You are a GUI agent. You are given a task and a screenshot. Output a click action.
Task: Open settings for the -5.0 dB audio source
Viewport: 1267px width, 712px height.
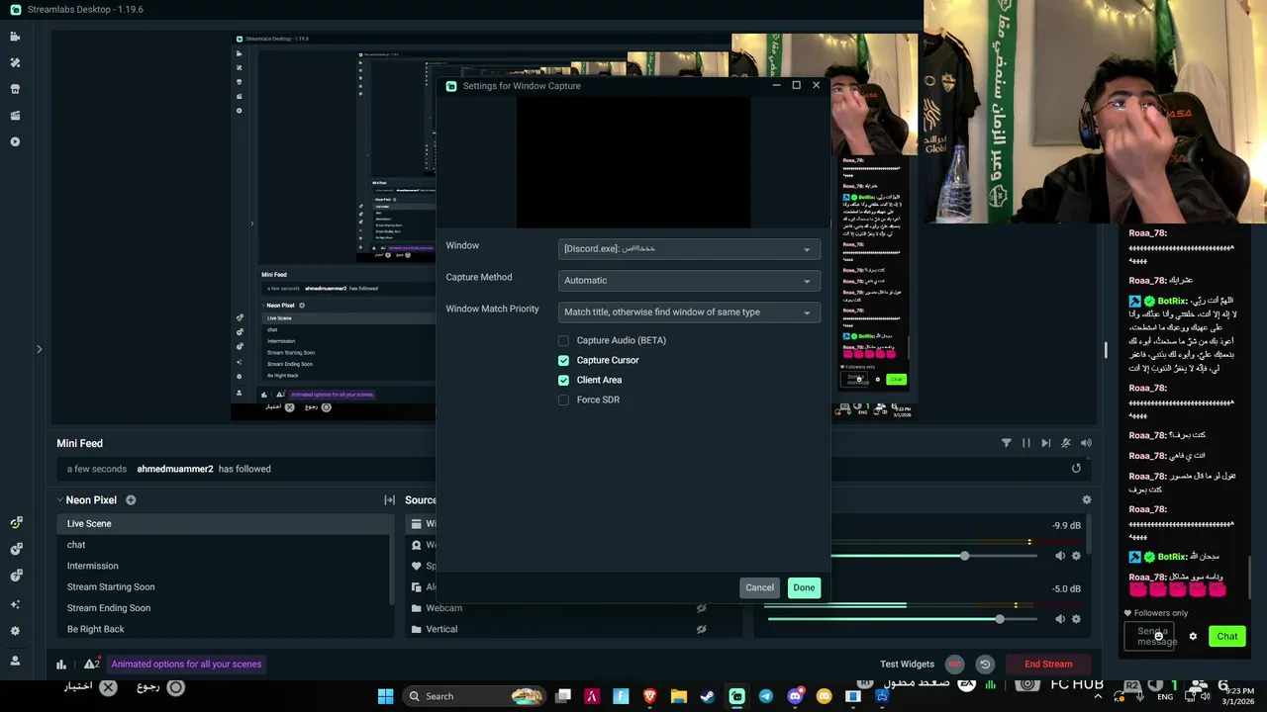(1076, 619)
